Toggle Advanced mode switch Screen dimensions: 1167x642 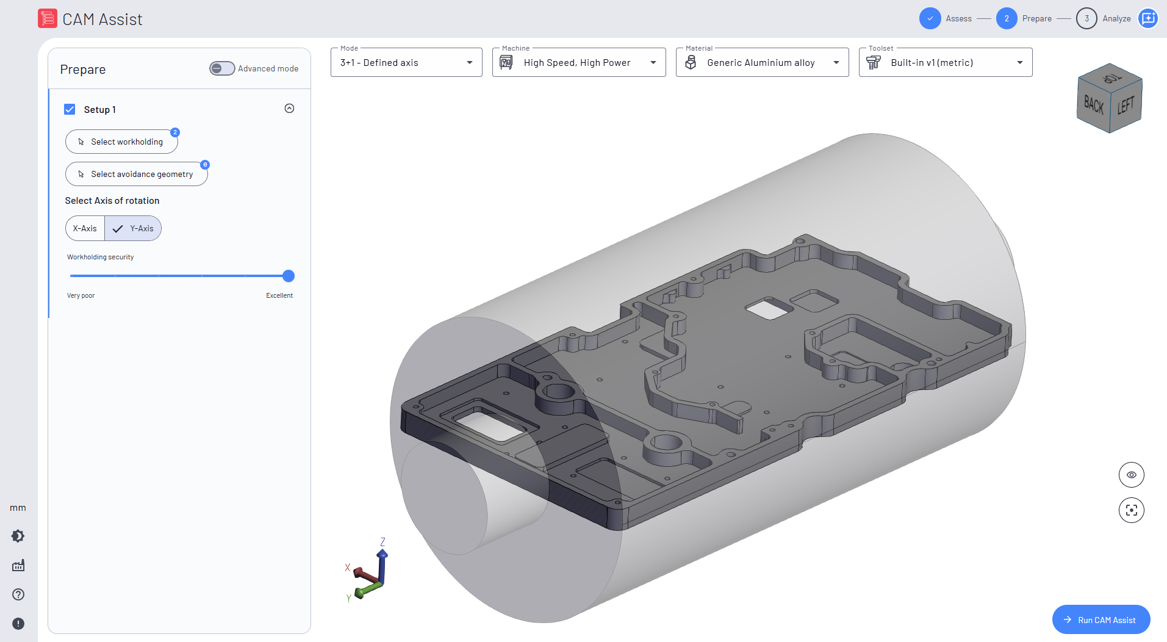pos(222,68)
